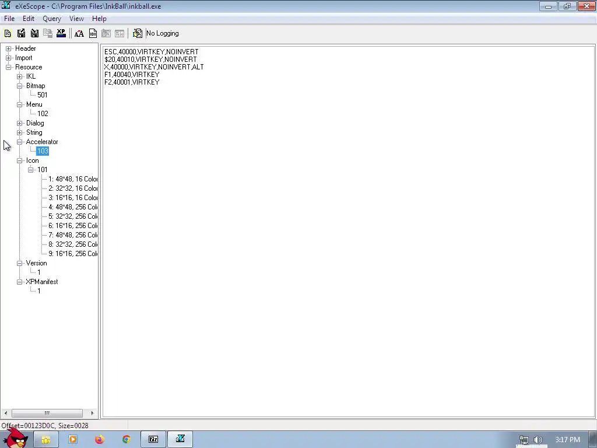Select icon 5: 32*32, 256 Color
Image resolution: width=597 pixels, height=448 pixels.
[73, 216]
